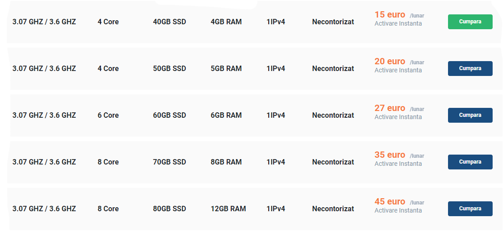Click the 80GB SSD storage text

tap(169, 209)
